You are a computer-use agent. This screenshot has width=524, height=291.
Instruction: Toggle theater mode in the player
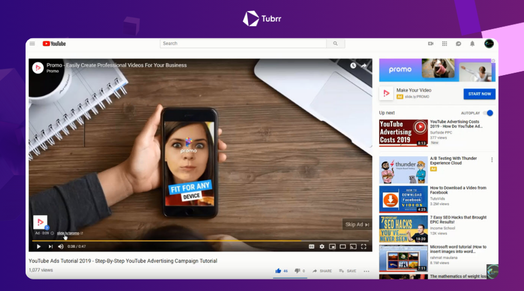[343, 246]
